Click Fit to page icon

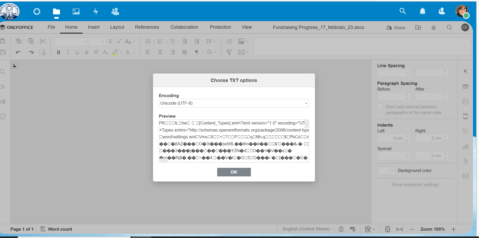click(388, 229)
